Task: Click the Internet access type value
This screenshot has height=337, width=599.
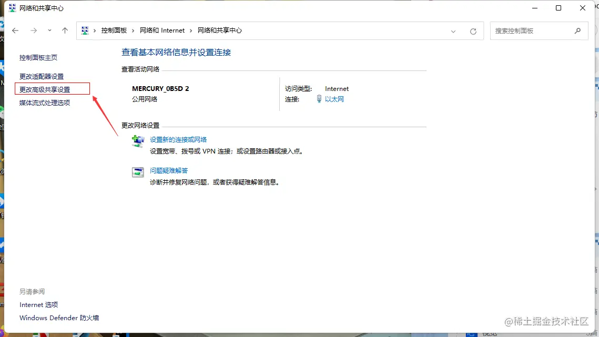Action: pos(337,89)
